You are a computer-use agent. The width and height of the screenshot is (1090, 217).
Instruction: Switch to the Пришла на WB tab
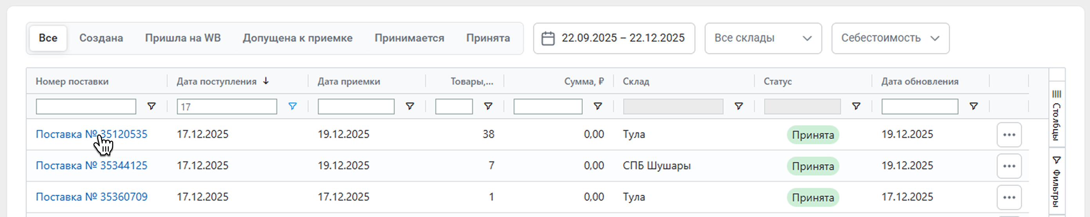coord(183,38)
